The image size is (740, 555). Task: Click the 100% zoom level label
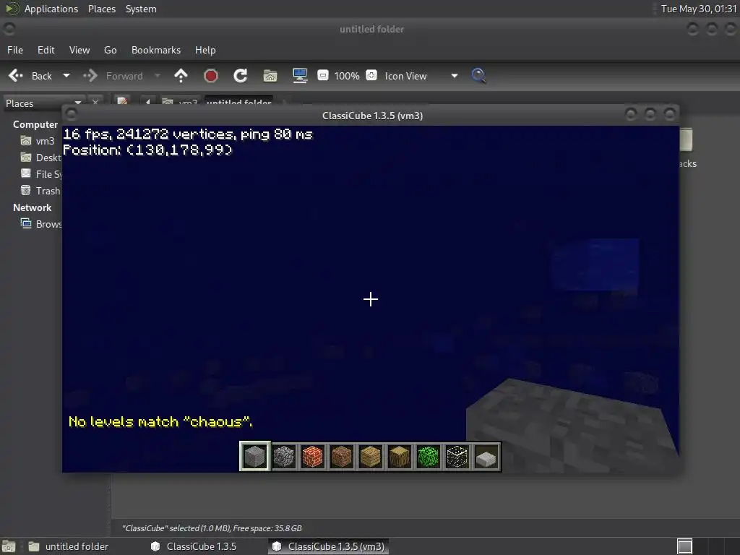tap(347, 75)
